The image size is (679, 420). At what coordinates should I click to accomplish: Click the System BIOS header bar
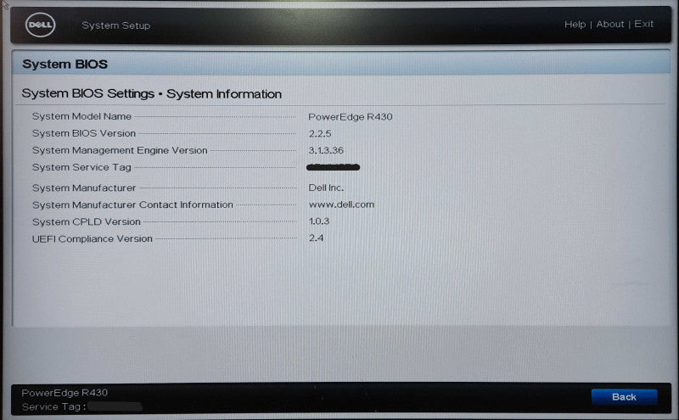tap(341, 64)
